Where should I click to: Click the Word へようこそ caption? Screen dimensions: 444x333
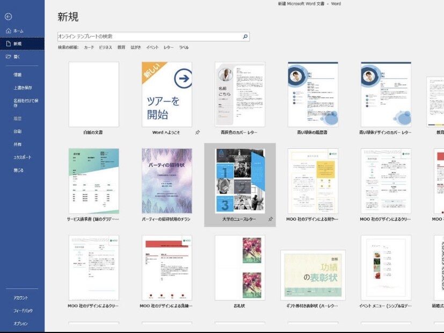tap(166, 132)
